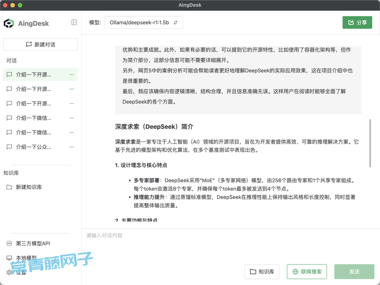Open more options for second 介绍一下开源... chat

[x=72, y=89]
